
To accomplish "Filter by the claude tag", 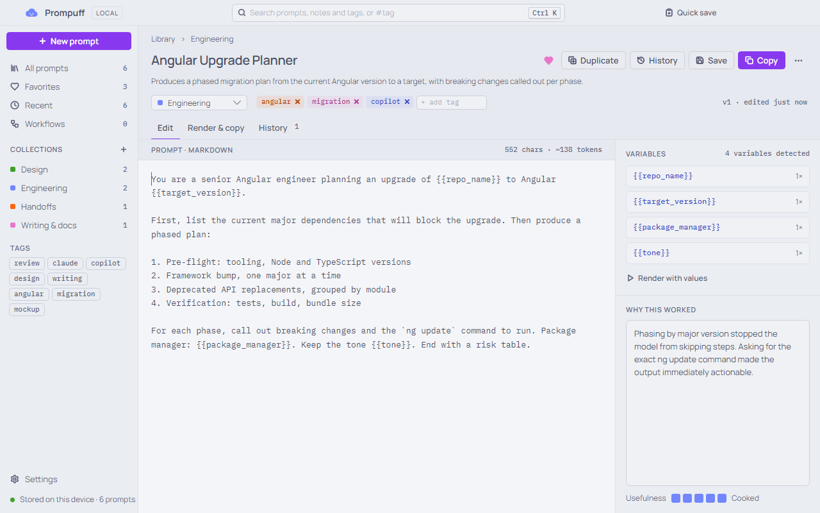I will (65, 263).
